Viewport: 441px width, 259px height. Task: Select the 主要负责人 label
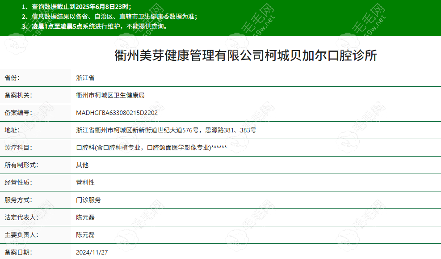21,235
